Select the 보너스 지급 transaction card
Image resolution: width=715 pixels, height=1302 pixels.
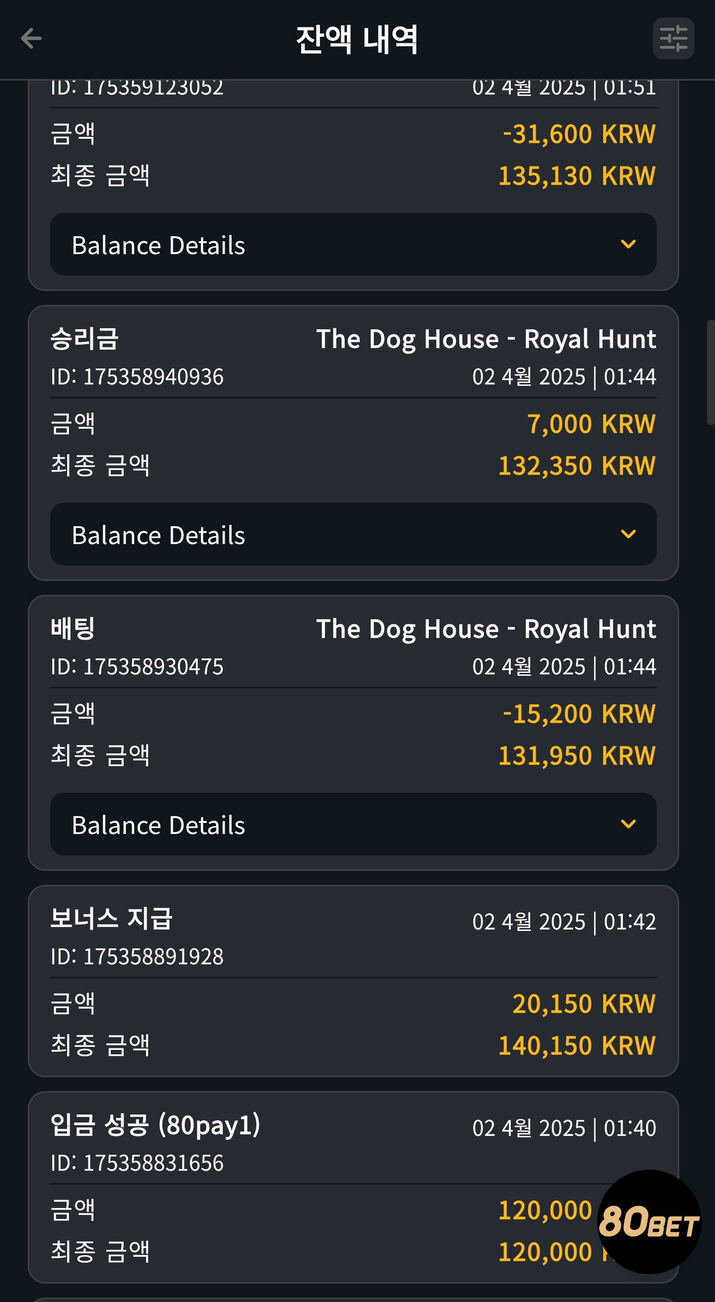(353, 981)
